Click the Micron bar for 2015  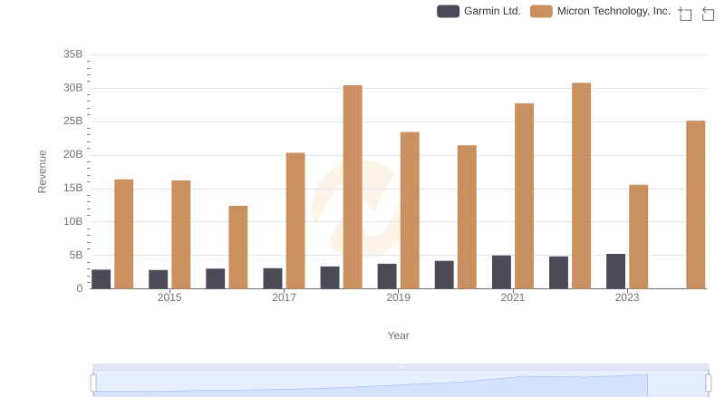[180, 235]
